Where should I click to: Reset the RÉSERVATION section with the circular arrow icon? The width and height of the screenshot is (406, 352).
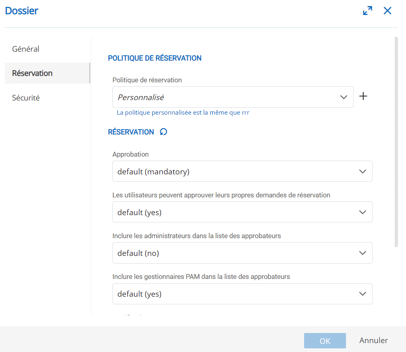pos(164,132)
